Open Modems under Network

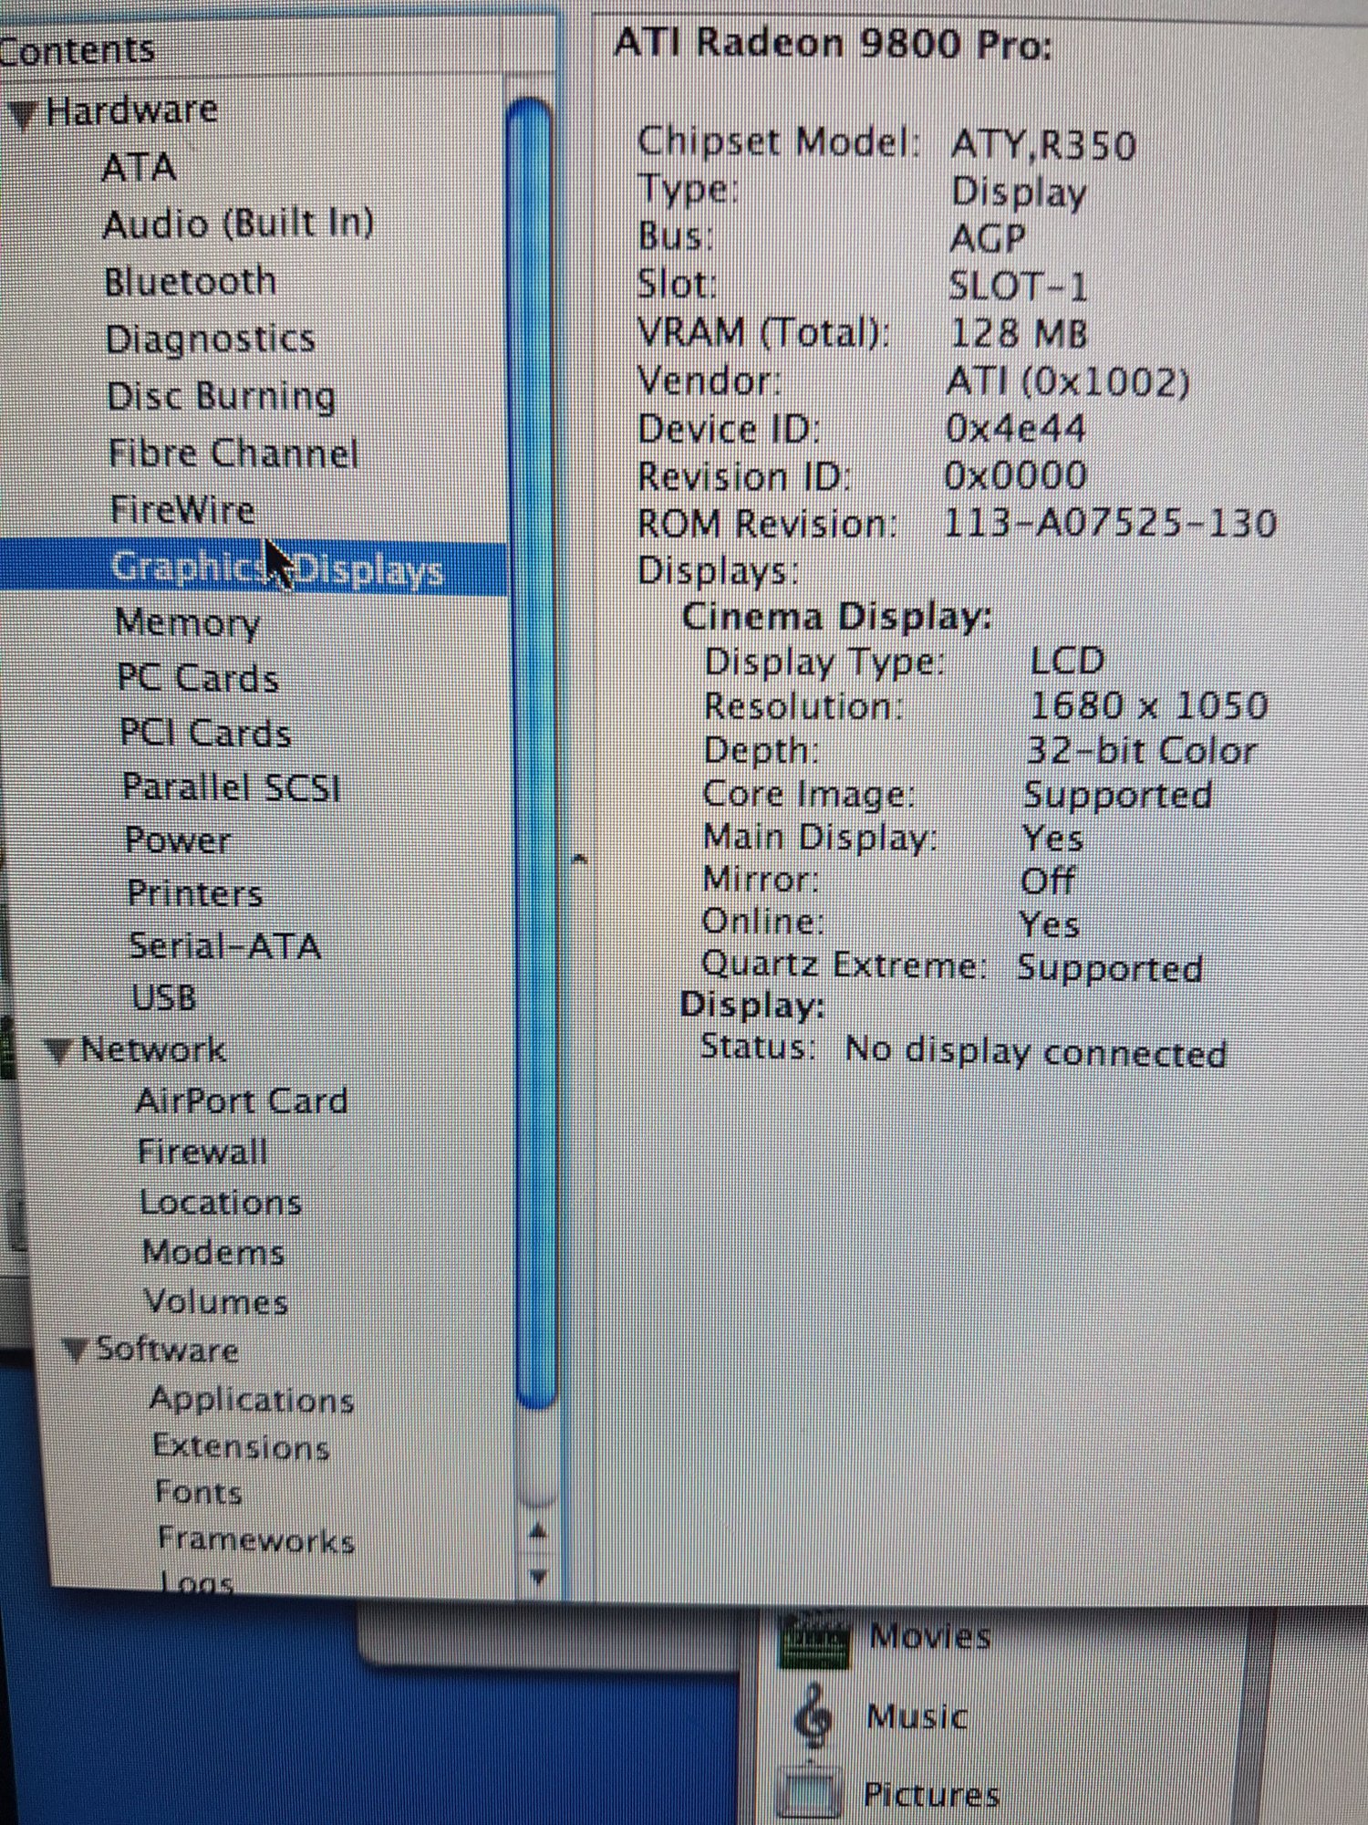coord(213,1252)
